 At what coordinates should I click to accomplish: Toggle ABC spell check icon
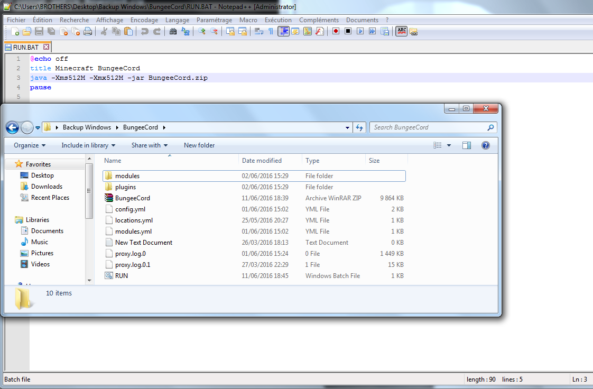coord(402,31)
